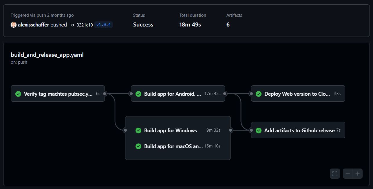Expand the Build app for Android job node
Image resolution: width=373 pixels, height=189 pixels.
point(172,94)
